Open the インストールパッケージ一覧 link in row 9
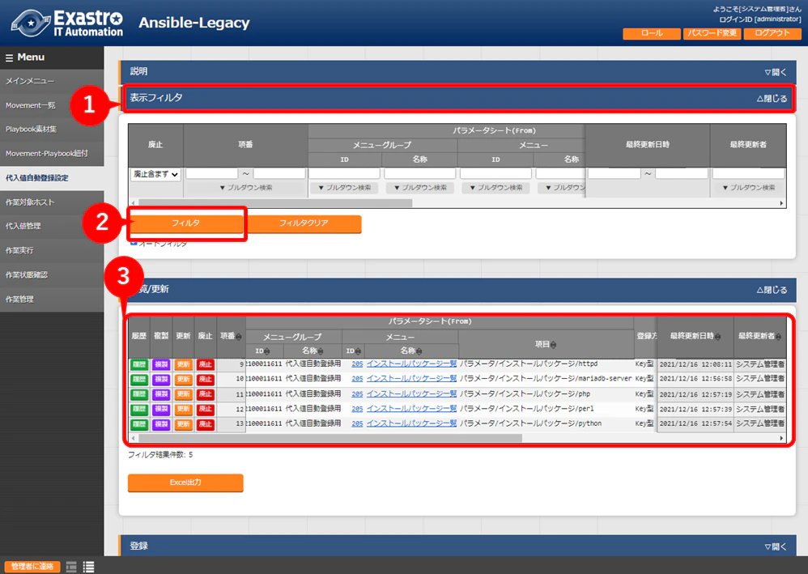The width and height of the screenshot is (808, 574). [411, 364]
